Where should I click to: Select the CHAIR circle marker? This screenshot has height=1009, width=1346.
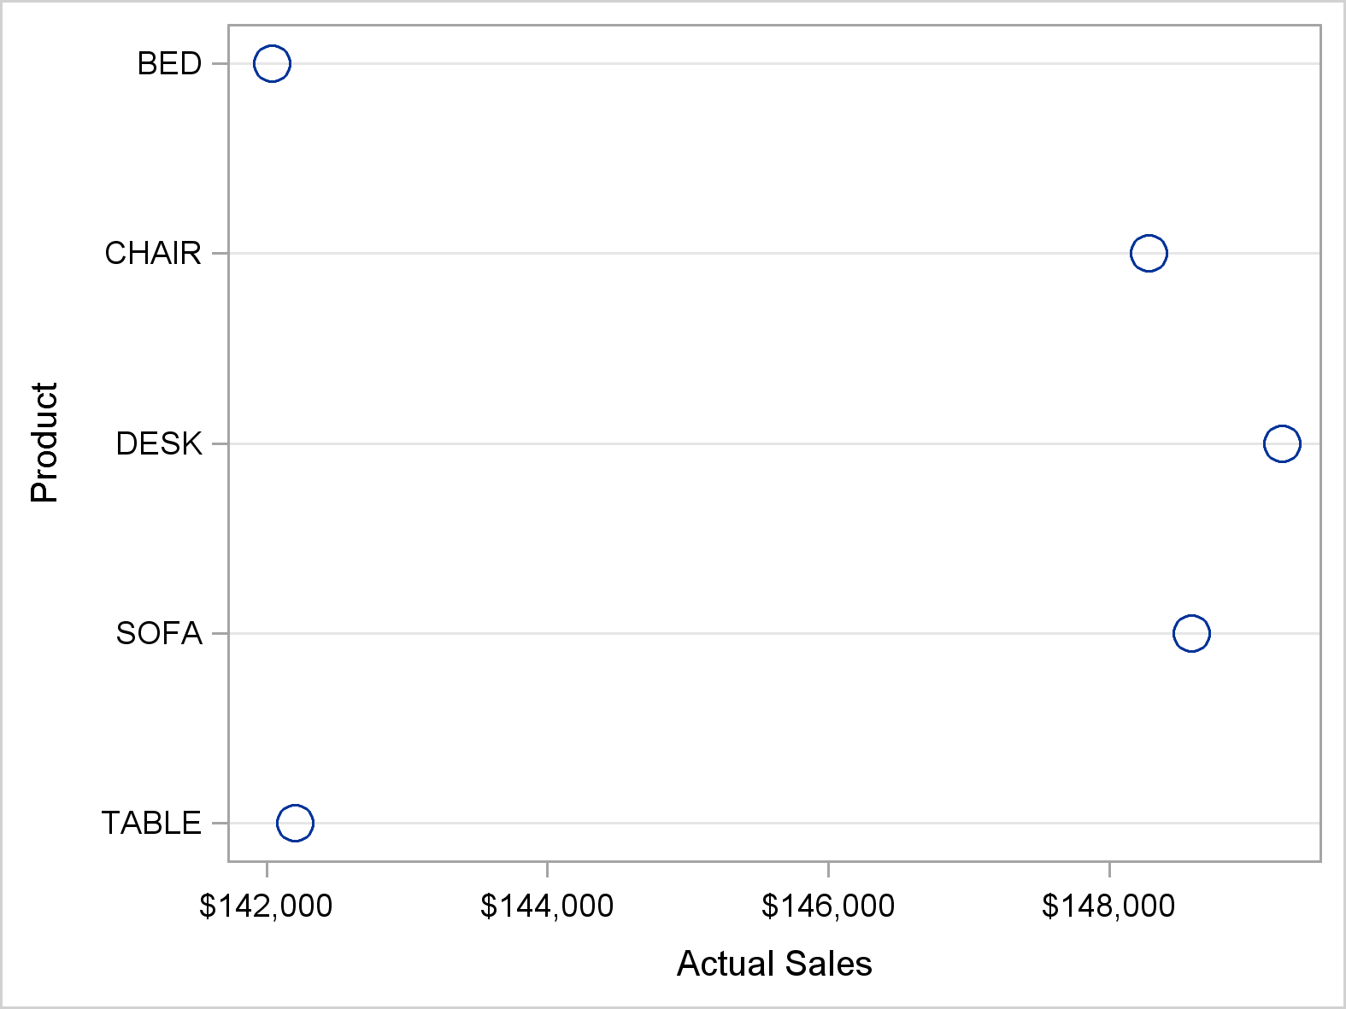1148,253
